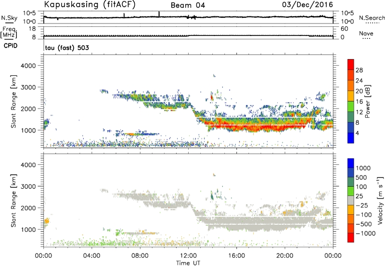This screenshot has height=266, width=385.
Task: Click the Velocity panel 'Slant Range [km]' label
Action: click(13, 201)
